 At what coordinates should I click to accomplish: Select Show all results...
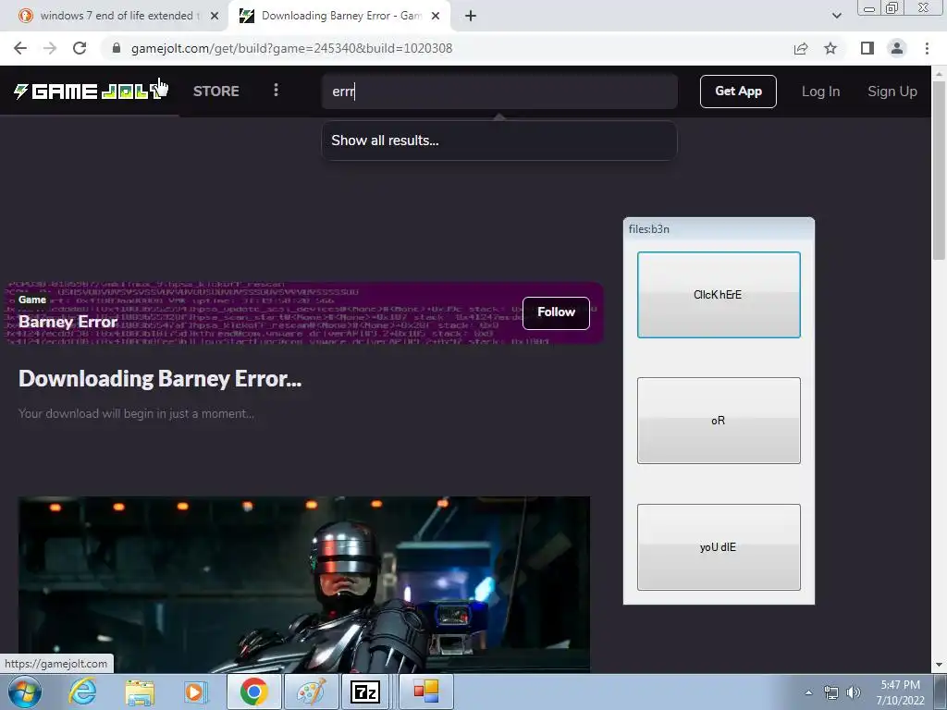pos(499,141)
